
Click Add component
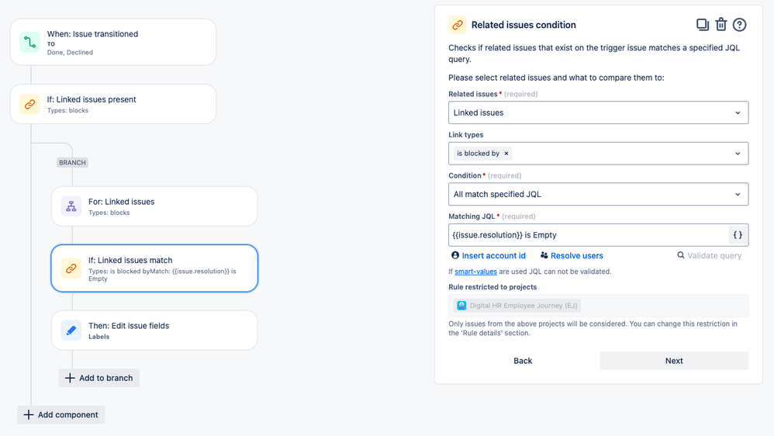pyautogui.click(x=61, y=415)
